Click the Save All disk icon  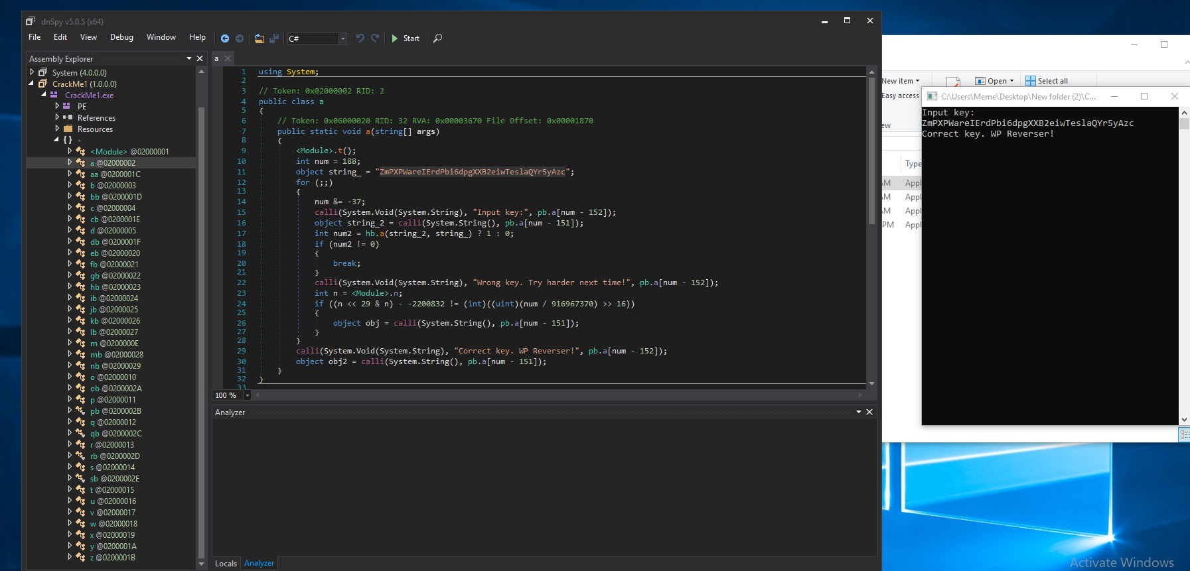(x=274, y=38)
